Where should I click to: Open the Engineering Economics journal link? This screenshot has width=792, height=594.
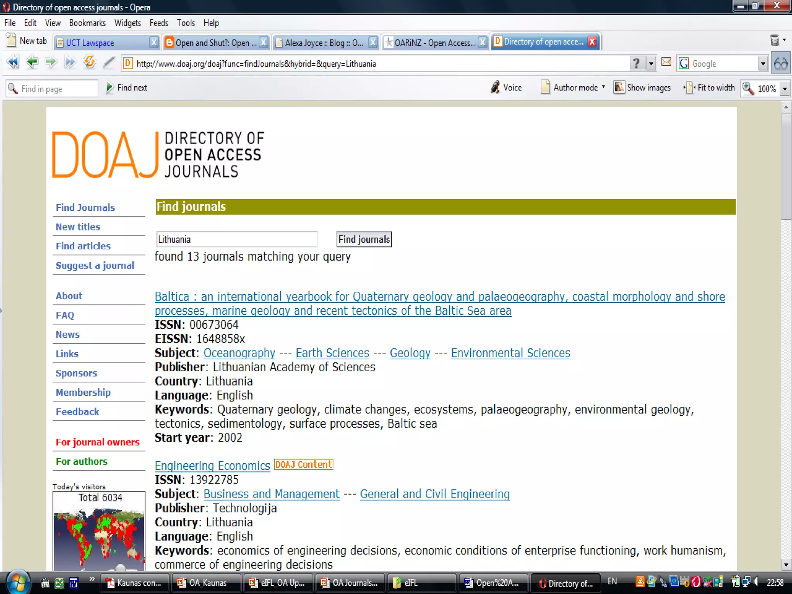(x=212, y=466)
